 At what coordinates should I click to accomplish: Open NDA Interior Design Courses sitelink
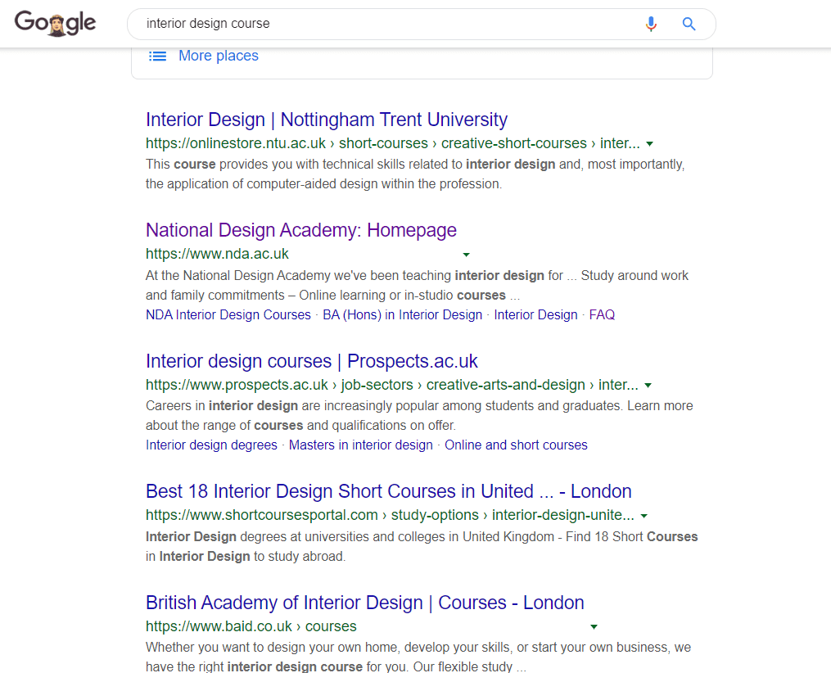[228, 314]
